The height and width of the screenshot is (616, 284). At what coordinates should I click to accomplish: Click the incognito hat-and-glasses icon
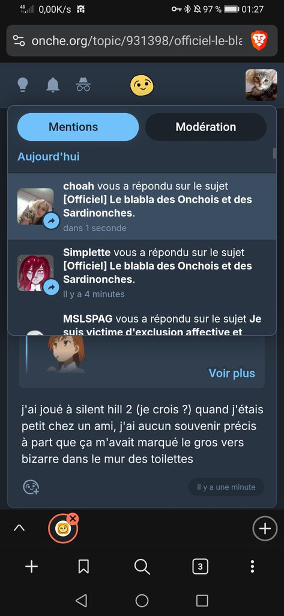tap(83, 84)
